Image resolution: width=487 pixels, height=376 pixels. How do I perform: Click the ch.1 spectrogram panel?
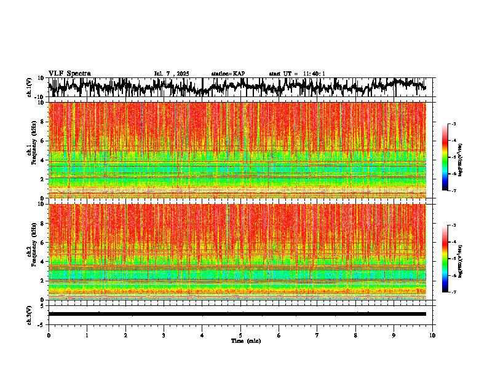pos(237,150)
